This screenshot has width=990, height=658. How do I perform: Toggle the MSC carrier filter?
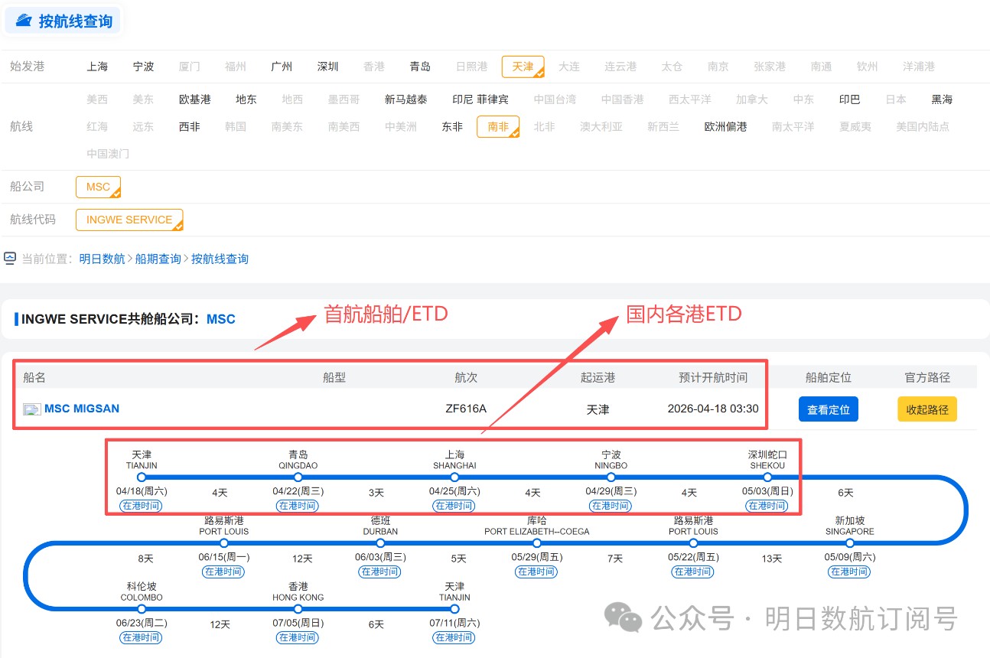pyautogui.click(x=98, y=187)
